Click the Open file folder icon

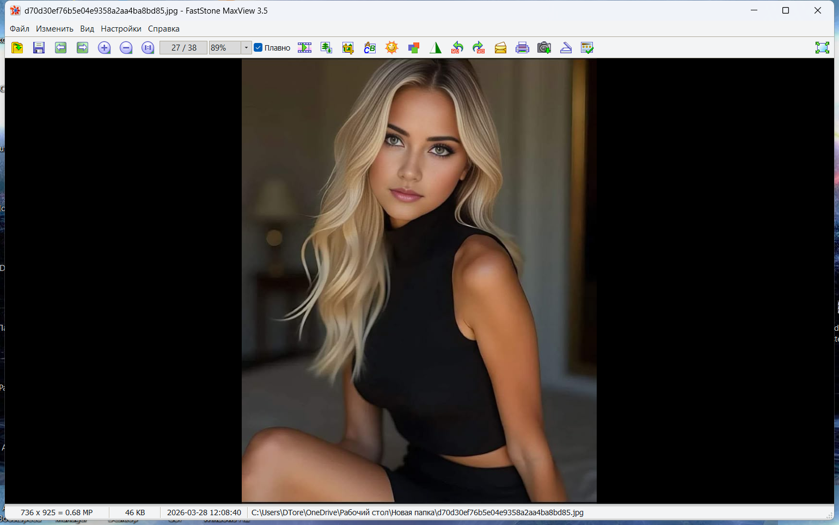tap(17, 48)
